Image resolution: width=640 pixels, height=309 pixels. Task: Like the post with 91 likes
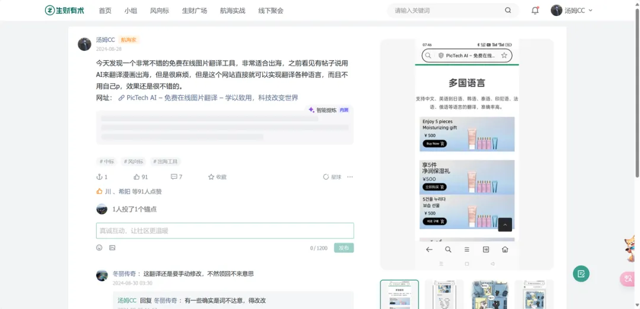coord(141,177)
